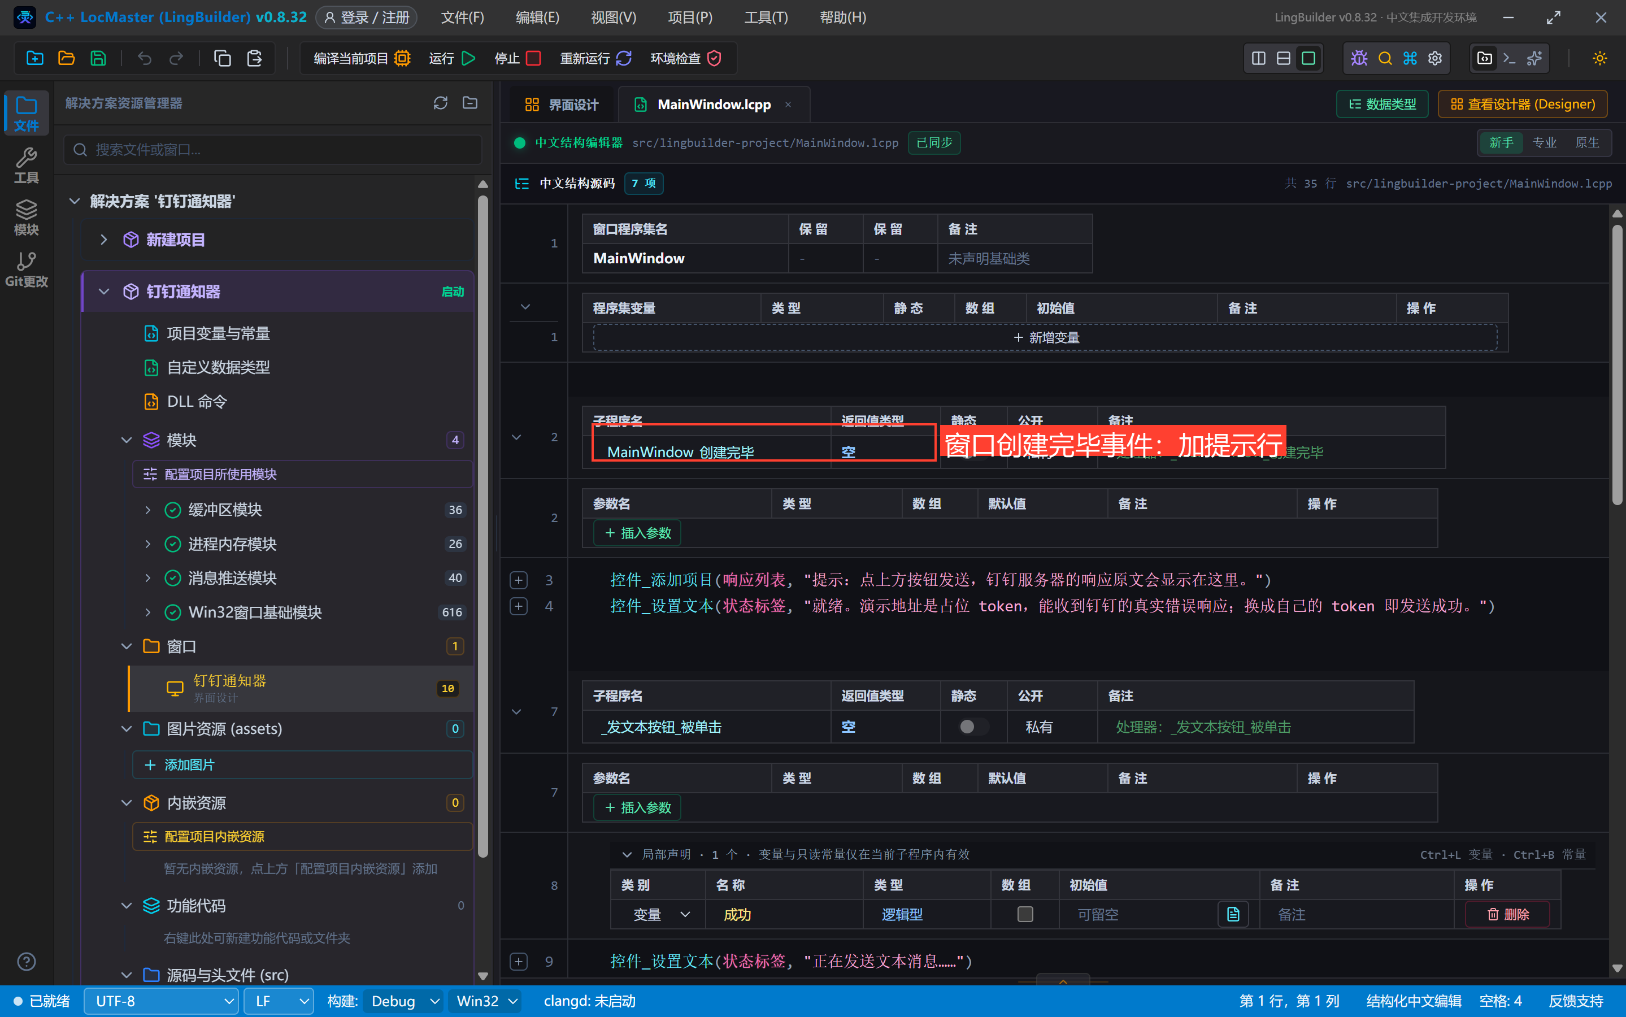Click the 编译当前项目 button
The image size is (1626, 1017).
(x=362, y=59)
